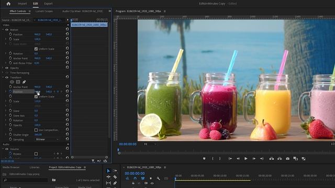Toggle the Transform effect eye icon
The width and height of the screenshot is (335, 188).
pos(7,78)
